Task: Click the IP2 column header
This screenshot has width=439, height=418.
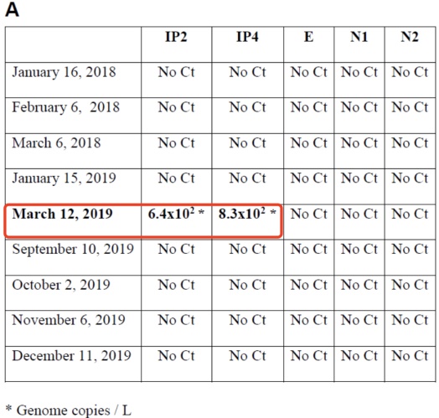Action: click(x=176, y=37)
